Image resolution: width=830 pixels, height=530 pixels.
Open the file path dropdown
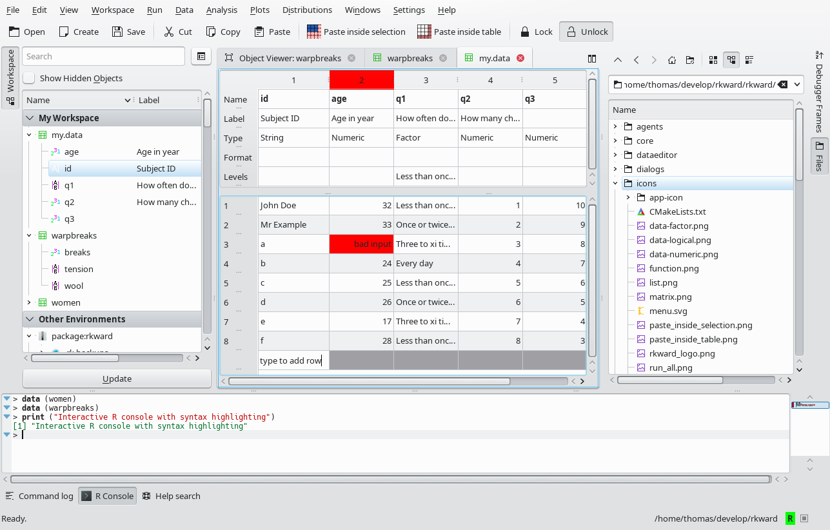[x=797, y=84]
